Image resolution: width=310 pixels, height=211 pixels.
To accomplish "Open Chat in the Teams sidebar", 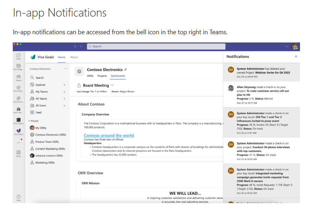I will (18, 56).
